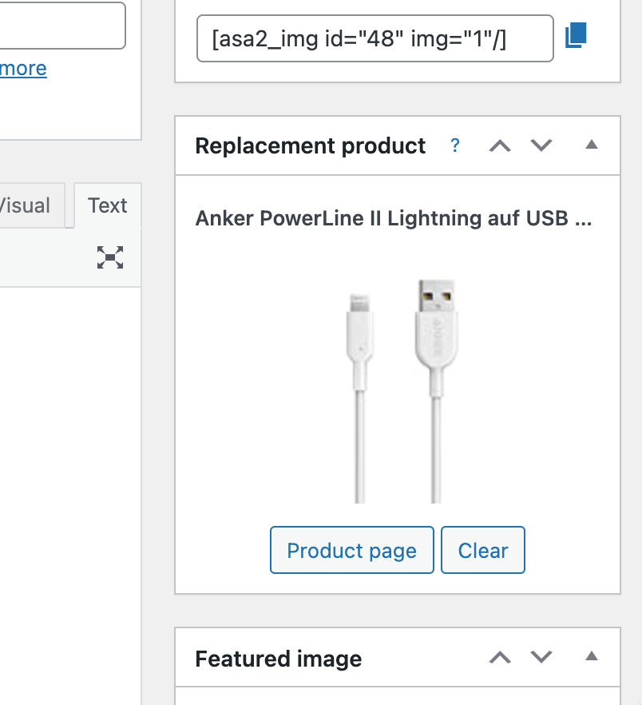Copy the asa2_img shortcode with the copy icon
Image resolution: width=642 pixels, height=705 pixels.
(x=577, y=36)
